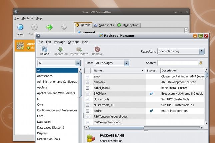Click the package list horizontal scrollbar
The width and height of the screenshot is (215, 143).
point(116,128)
